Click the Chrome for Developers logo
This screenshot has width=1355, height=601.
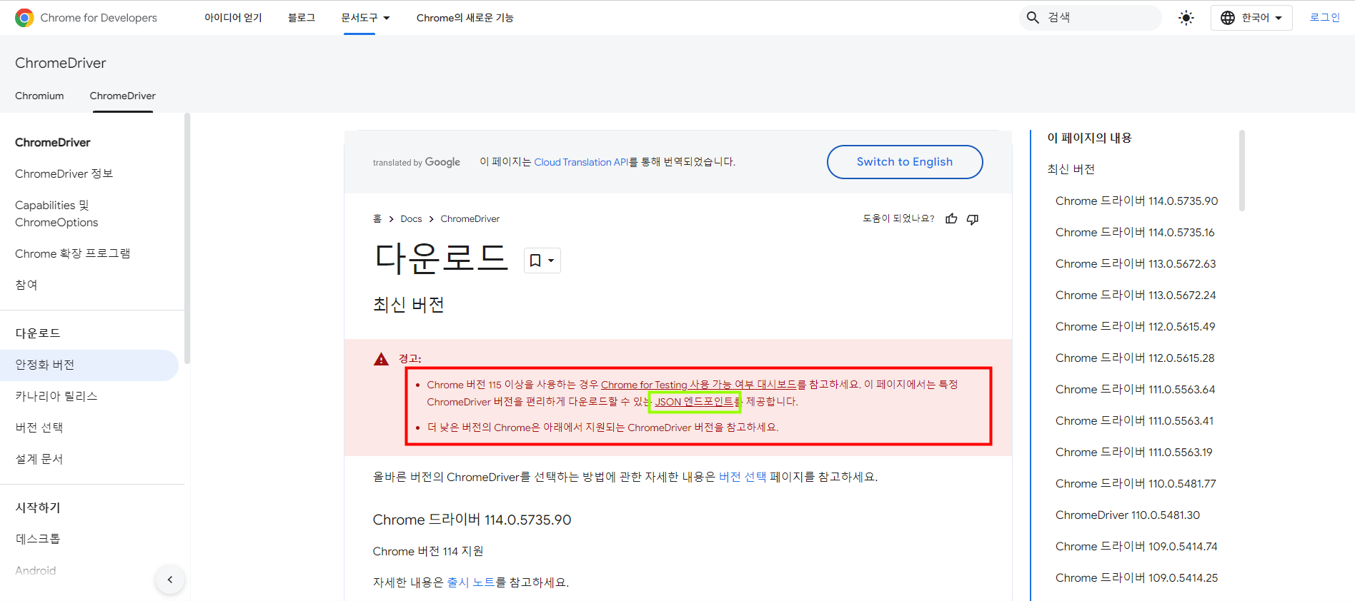86,18
